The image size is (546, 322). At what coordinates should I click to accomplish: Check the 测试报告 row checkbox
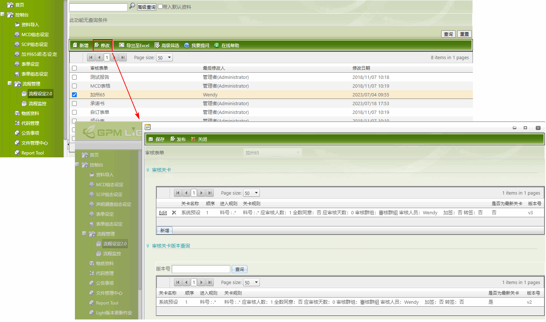click(x=75, y=77)
